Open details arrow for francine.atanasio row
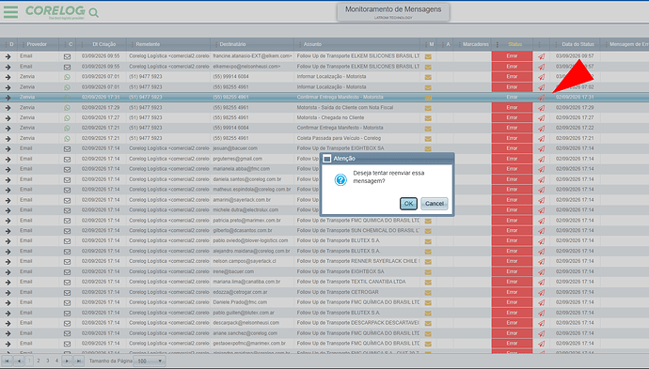649x369 pixels. [8, 56]
